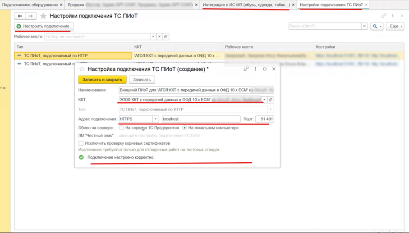Image resolution: width=409 pixels, height=233 pixels.
Task: Click the forward navigation arrow
Action: (31, 16)
